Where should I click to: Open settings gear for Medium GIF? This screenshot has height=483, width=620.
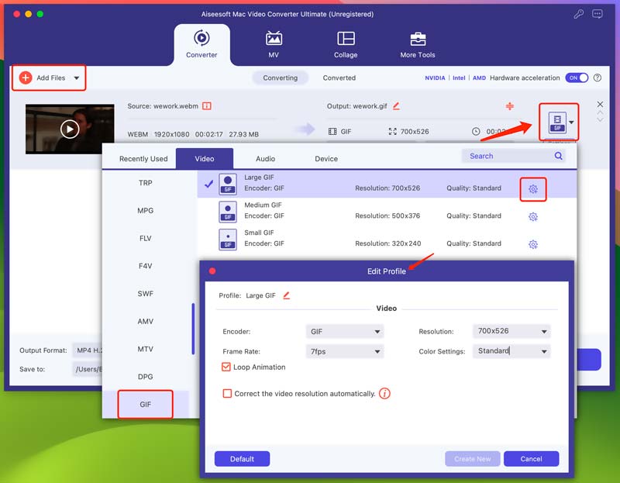(x=532, y=217)
